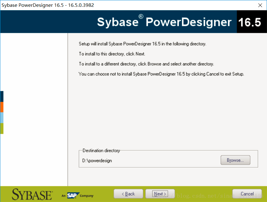Click the 'You can choose not to install' line
Screen dimensions: 267x202
pyautogui.click(x=161, y=74)
